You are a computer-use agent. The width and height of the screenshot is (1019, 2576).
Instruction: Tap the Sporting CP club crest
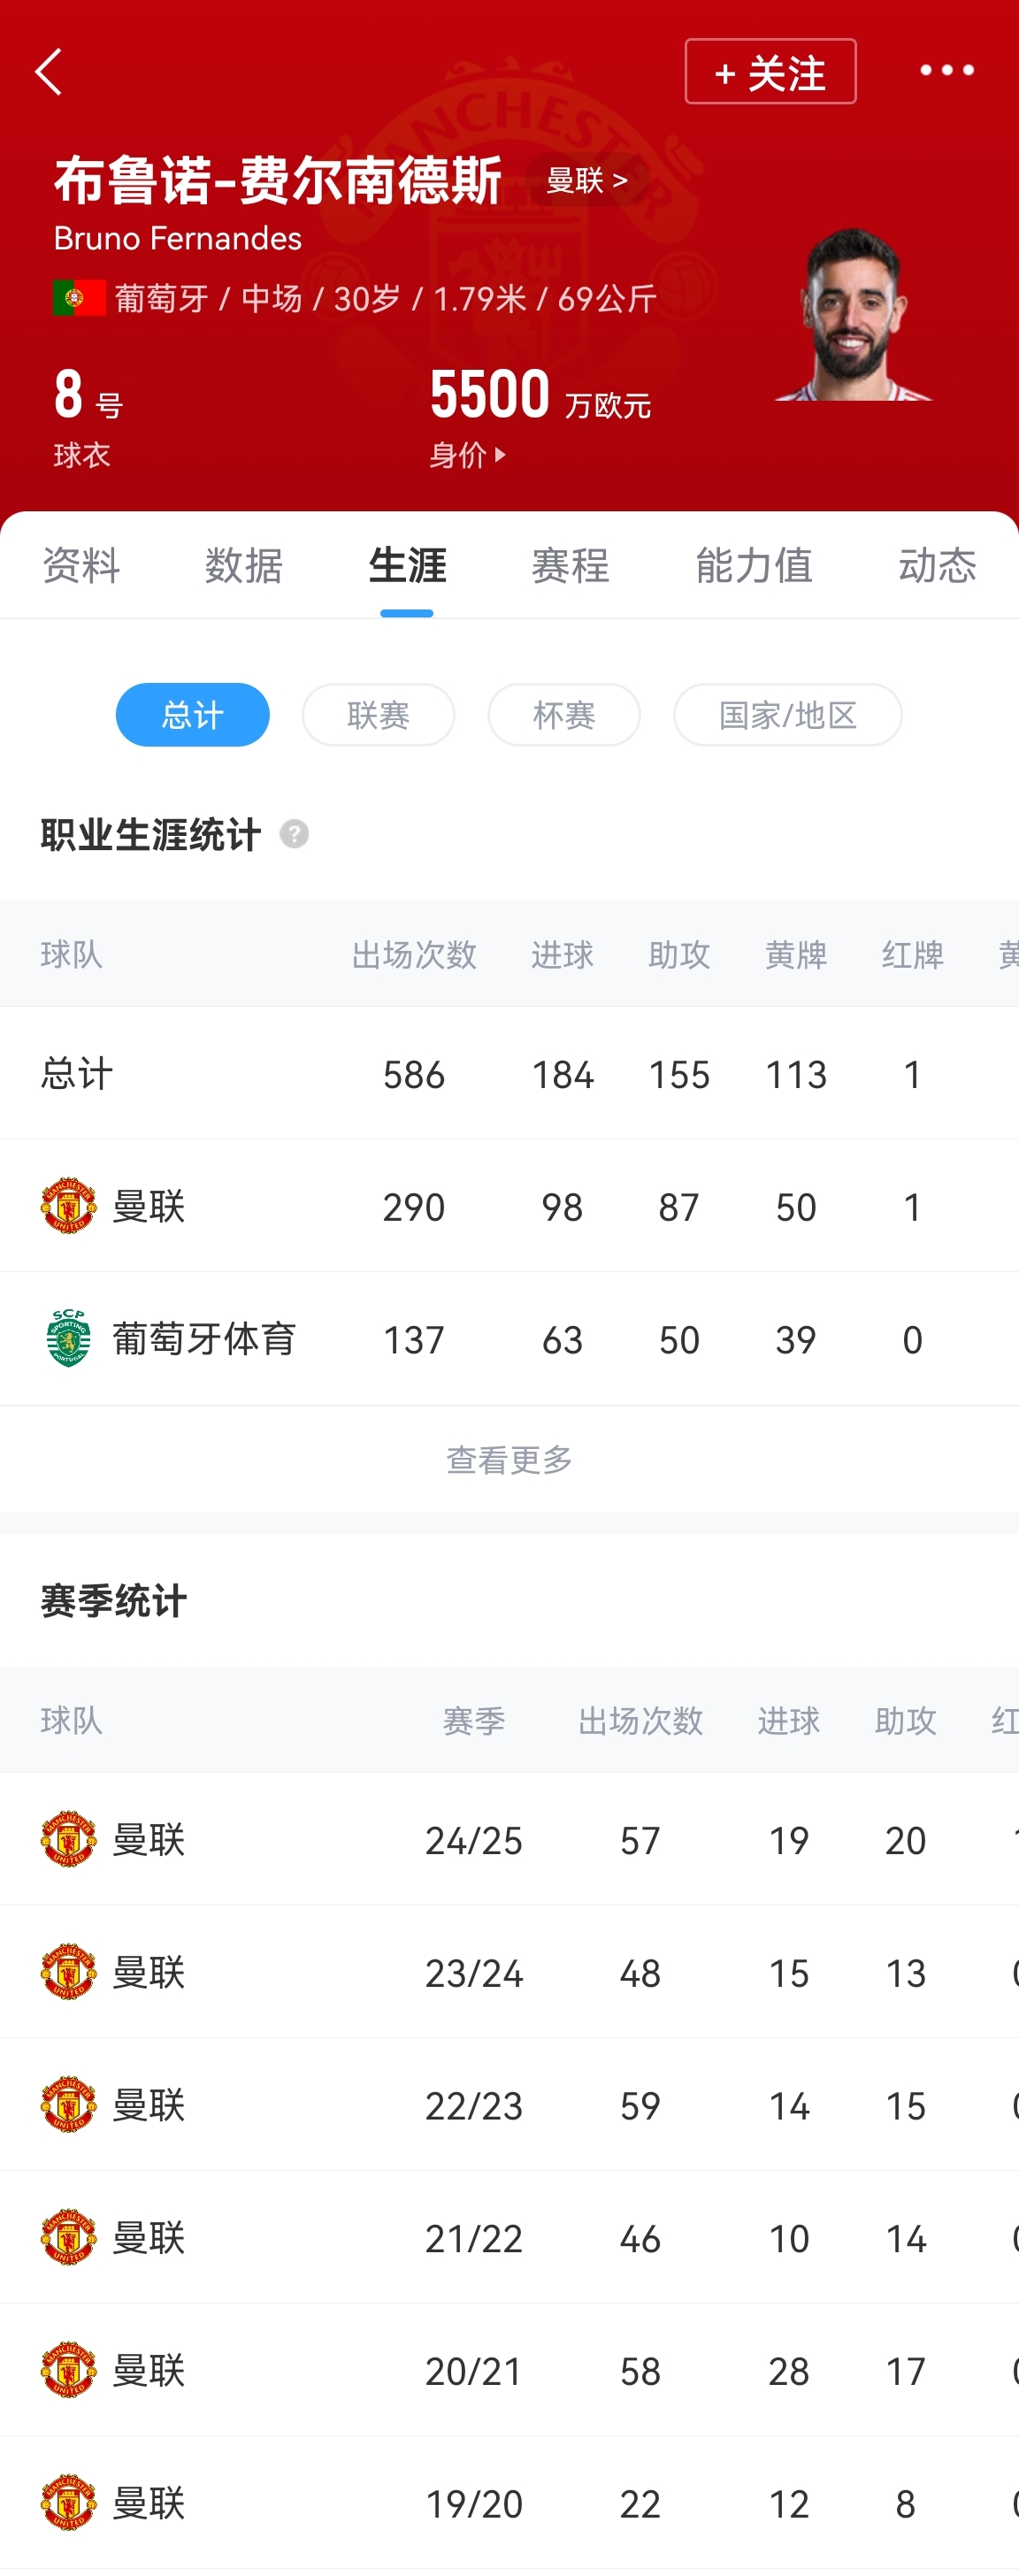[68, 1338]
